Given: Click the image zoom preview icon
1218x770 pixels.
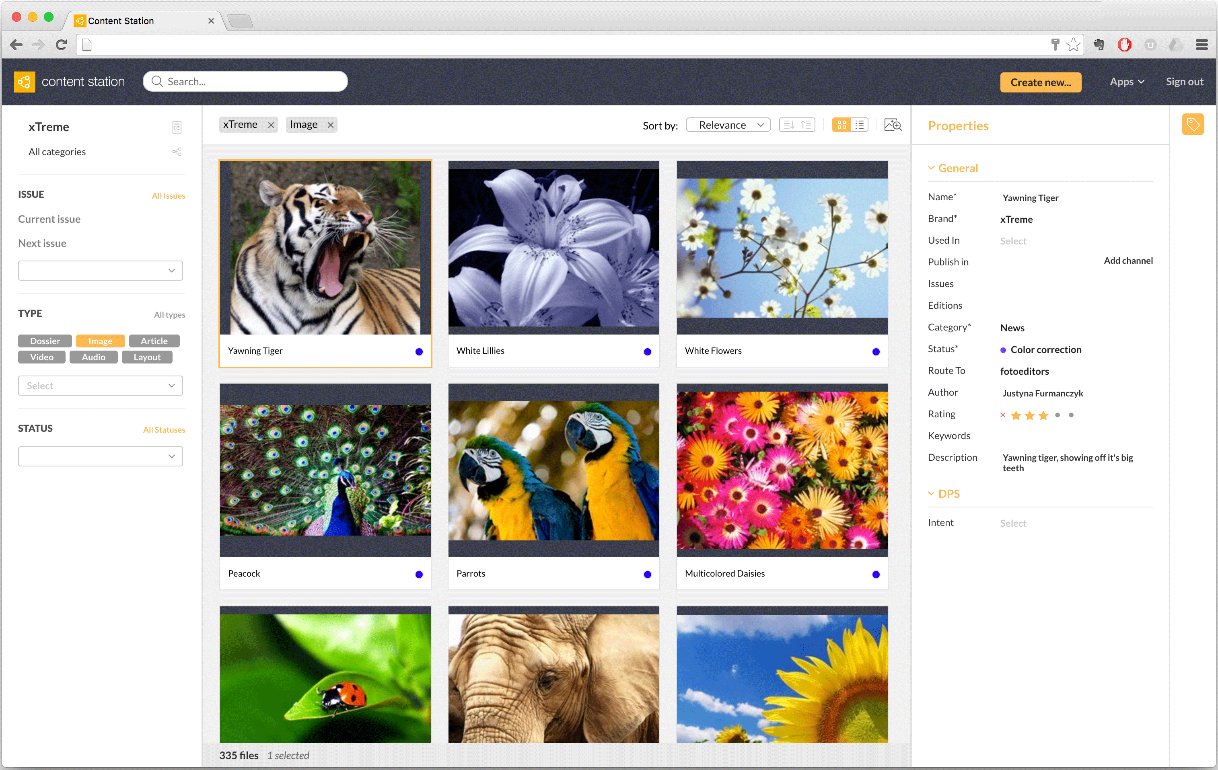Looking at the screenshot, I should (892, 125).
